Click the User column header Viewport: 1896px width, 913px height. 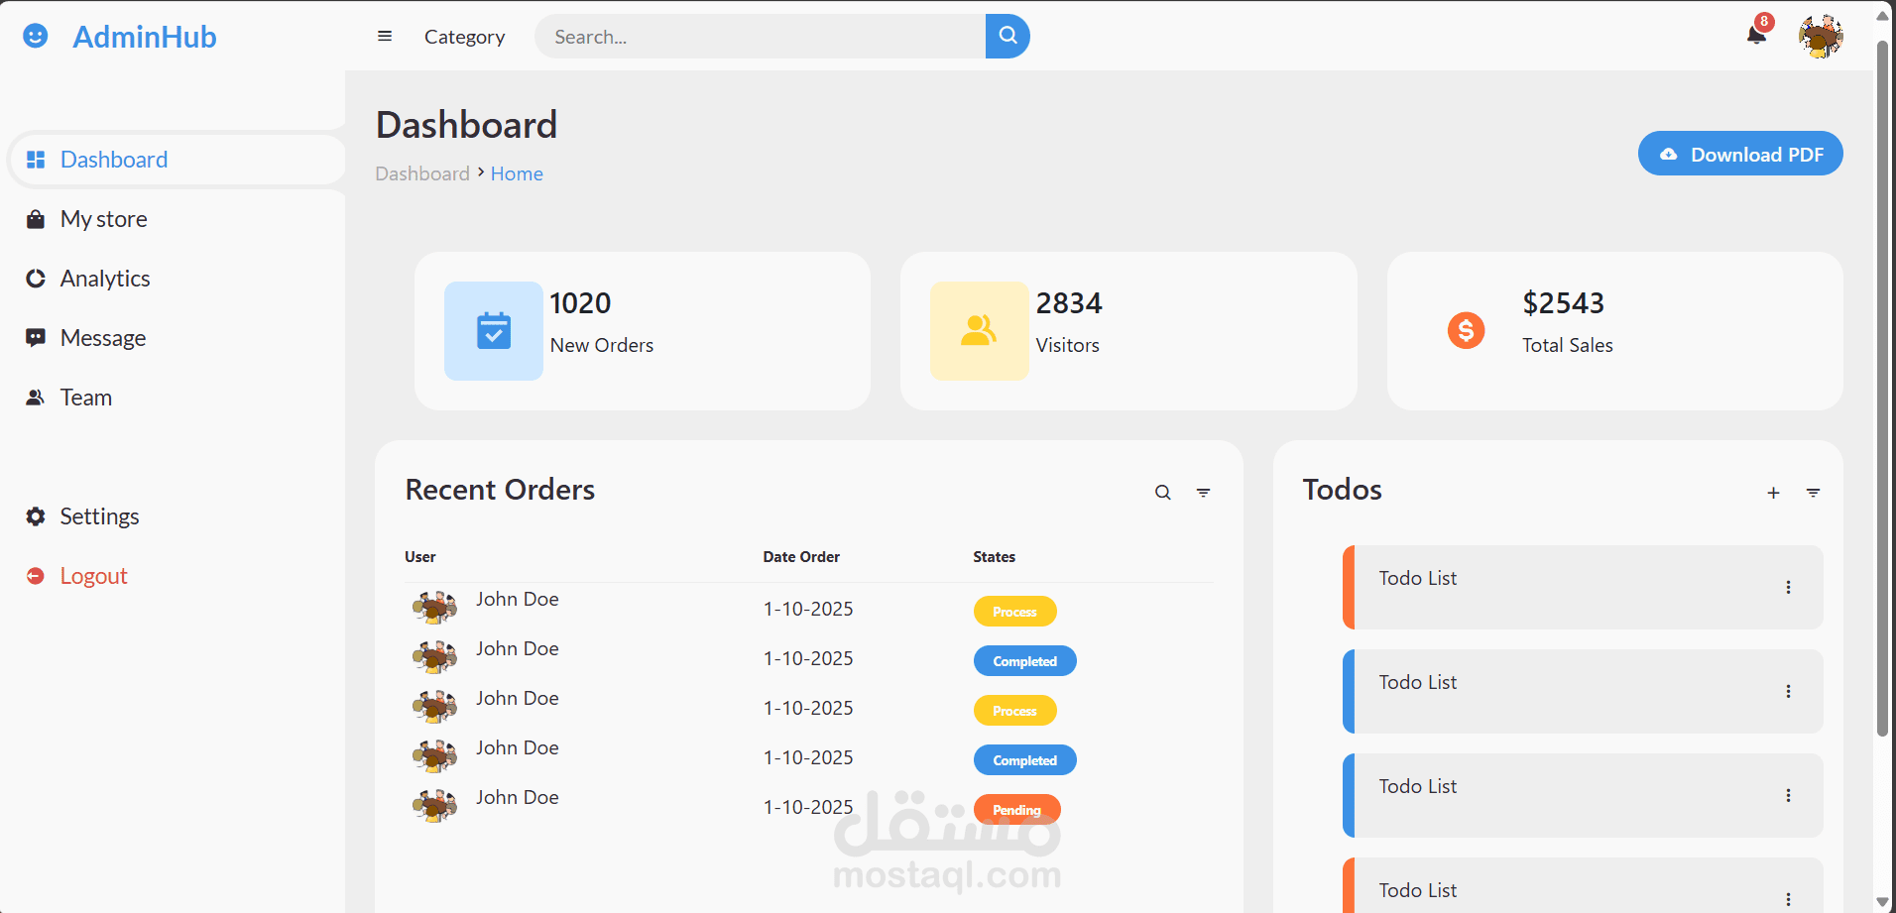pos(420,557)
